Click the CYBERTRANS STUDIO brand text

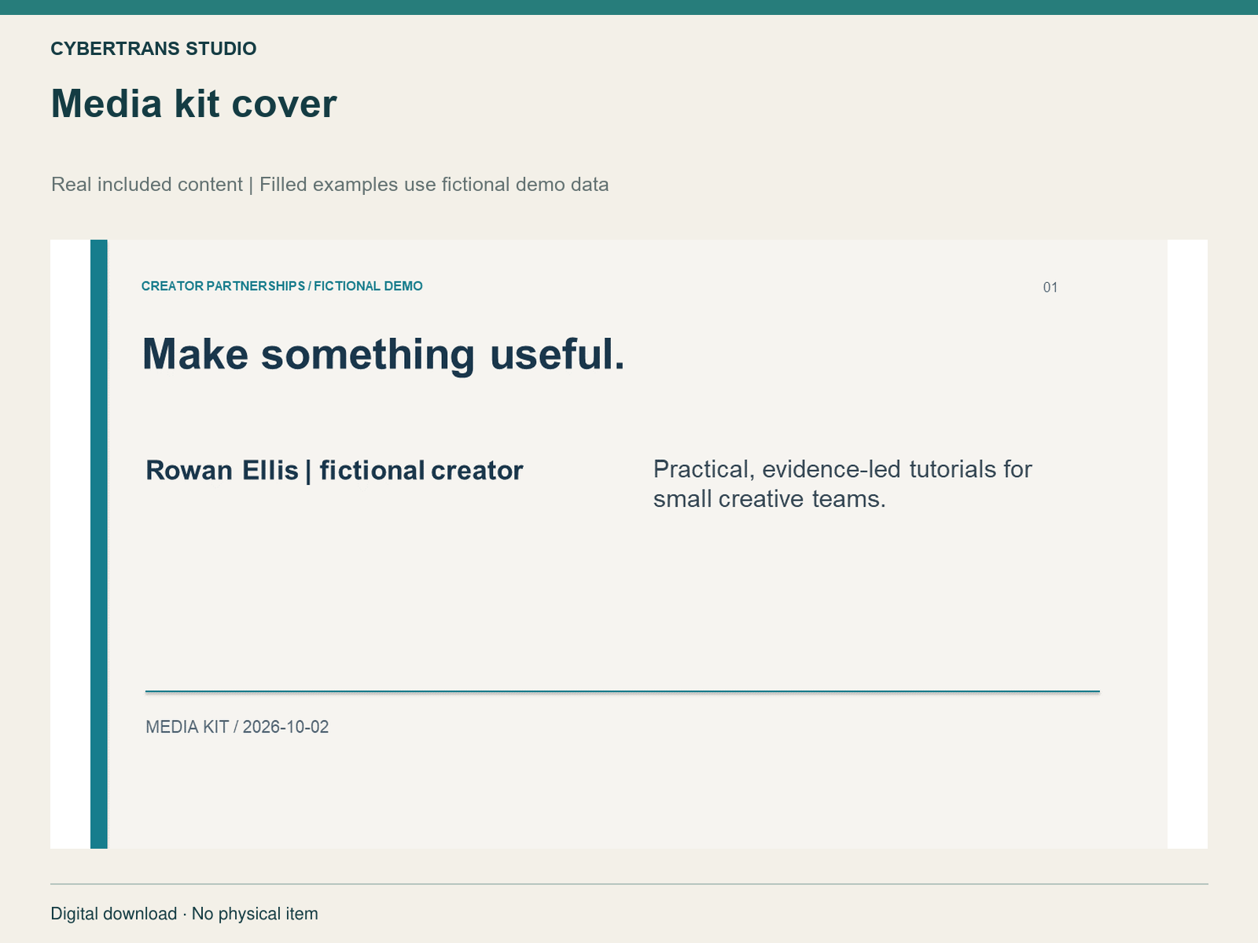coord(153,49)
